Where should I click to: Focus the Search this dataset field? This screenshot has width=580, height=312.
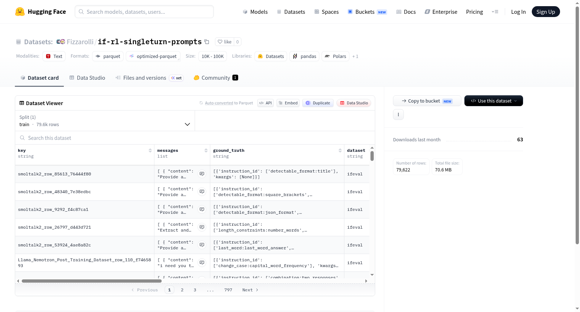[x=195, y=138]
